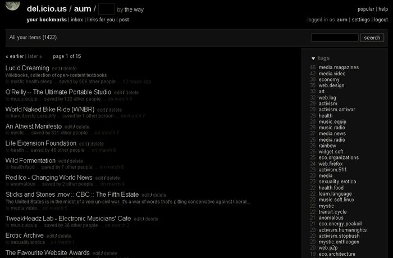Select eco.energy.peakoil tag
This screenshot has width=393, height=258.
(340, 224)
